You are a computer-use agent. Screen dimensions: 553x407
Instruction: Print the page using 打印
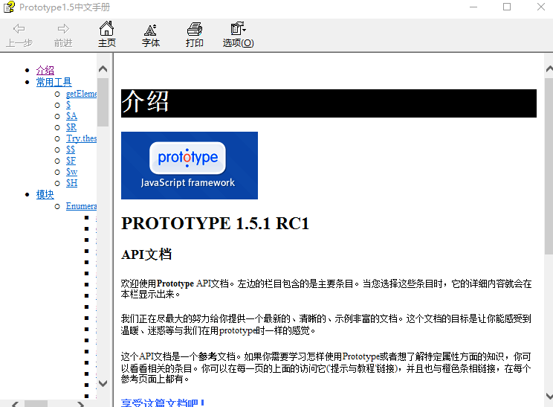coord(195,34)
